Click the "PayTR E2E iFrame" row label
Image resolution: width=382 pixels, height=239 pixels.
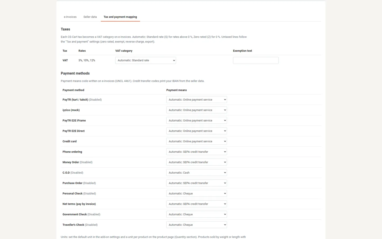[x=74, y=121]
